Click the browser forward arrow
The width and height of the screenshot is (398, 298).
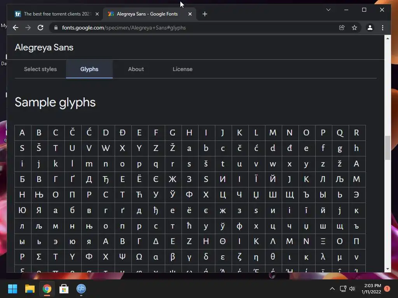[x=28, y=28]
